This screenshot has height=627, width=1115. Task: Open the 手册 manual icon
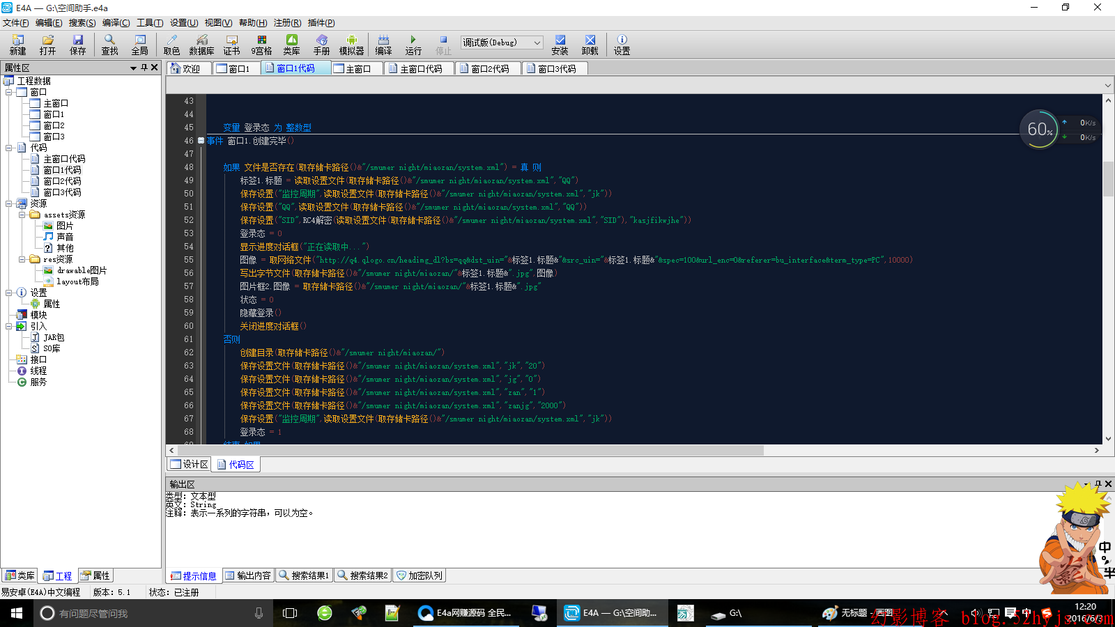321,45
